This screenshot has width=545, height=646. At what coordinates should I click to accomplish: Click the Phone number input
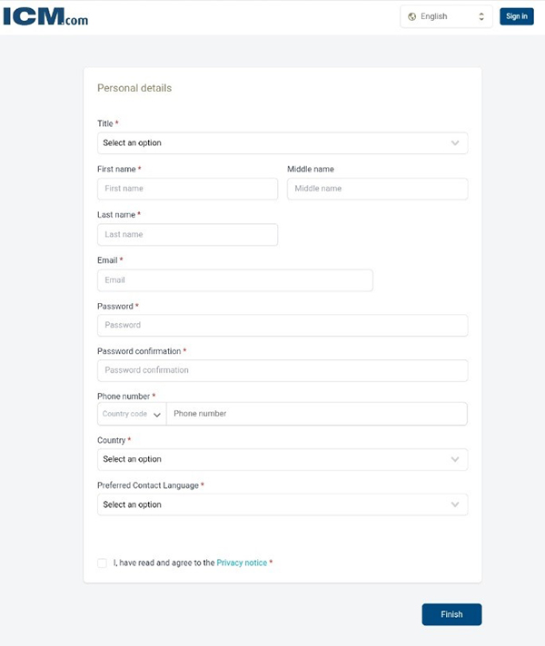pos(316,414)
